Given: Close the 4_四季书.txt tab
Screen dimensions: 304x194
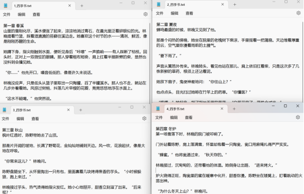Looking at the screenshot, I should pyautogui.click(x=222, y=109).
